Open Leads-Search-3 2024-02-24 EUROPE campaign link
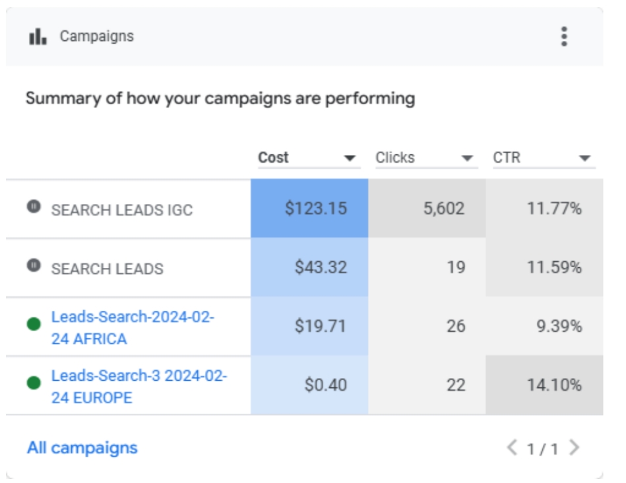626x483 pixels. pos(139,386)
